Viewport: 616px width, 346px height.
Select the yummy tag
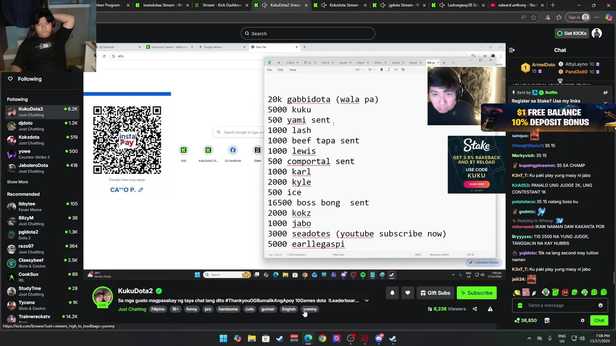point(310,309)
